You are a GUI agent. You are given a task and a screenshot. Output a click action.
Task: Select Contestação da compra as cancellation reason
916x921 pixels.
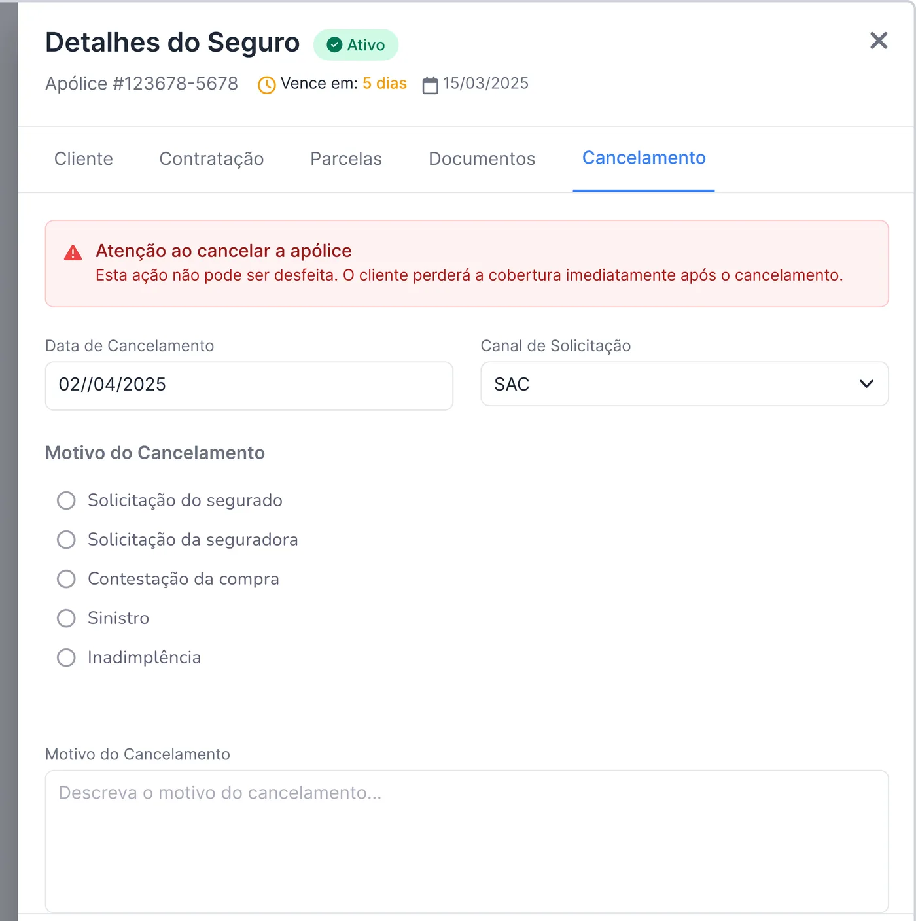click(x=66, y=579)
